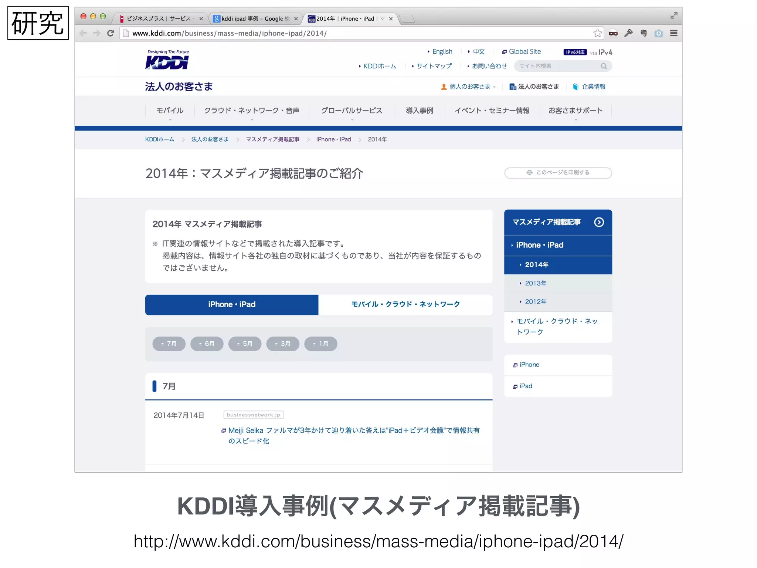The height and width of the screenshot is (568, 757).
Task: Click the browser back arrow
Action: (x=84, y=33)
